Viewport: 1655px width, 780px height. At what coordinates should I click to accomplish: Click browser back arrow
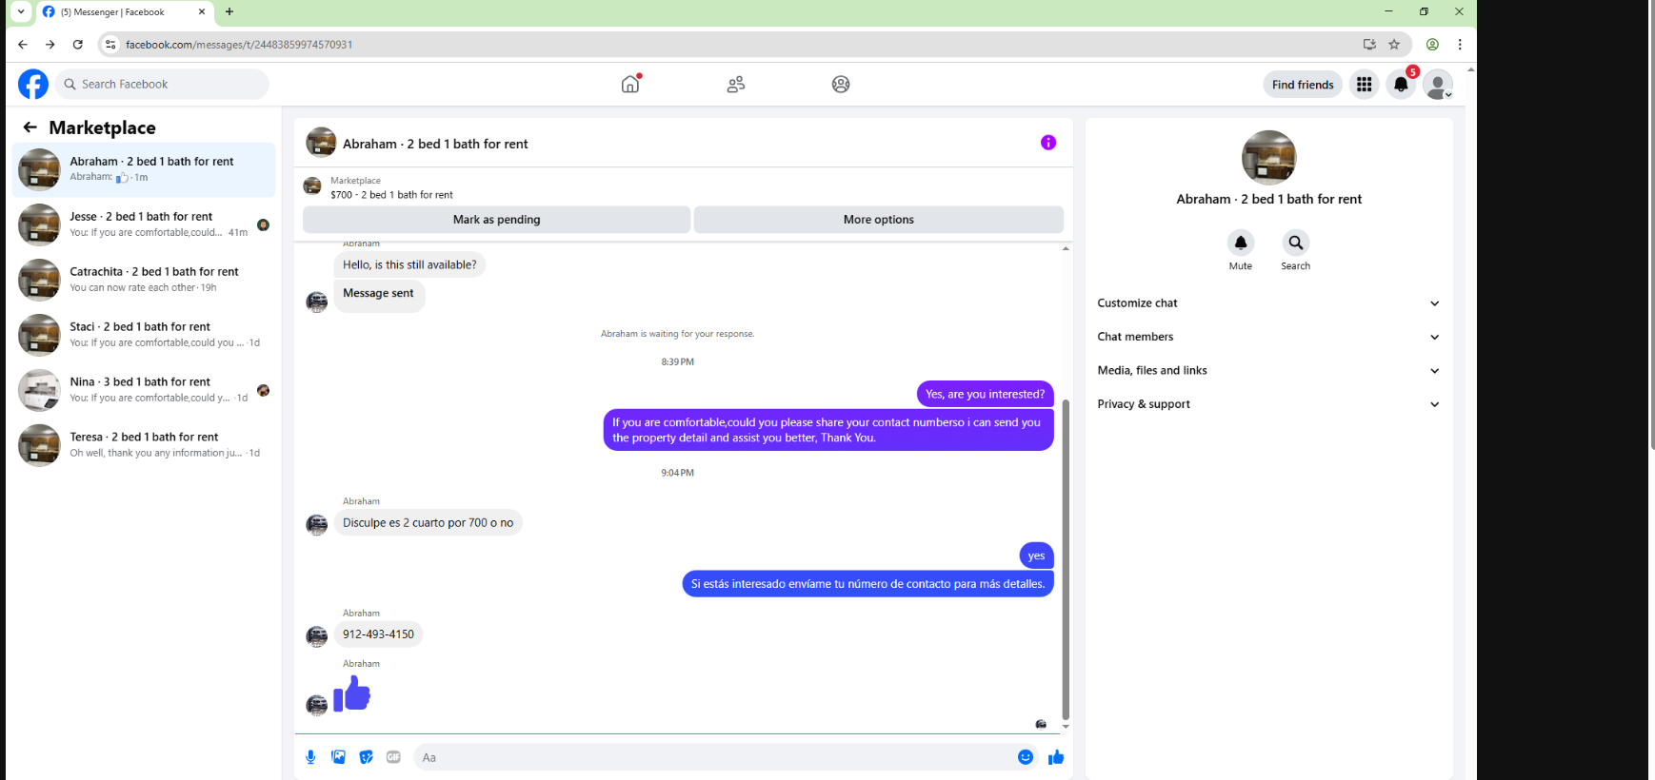pyautogui.click(x=23, y=45)
